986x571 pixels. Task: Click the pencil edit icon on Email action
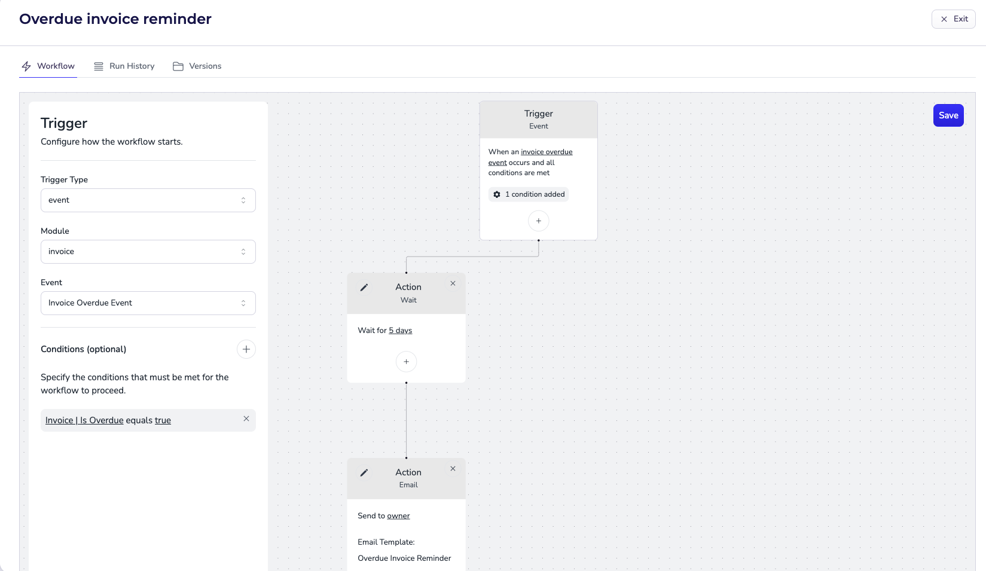pos(364,473)
